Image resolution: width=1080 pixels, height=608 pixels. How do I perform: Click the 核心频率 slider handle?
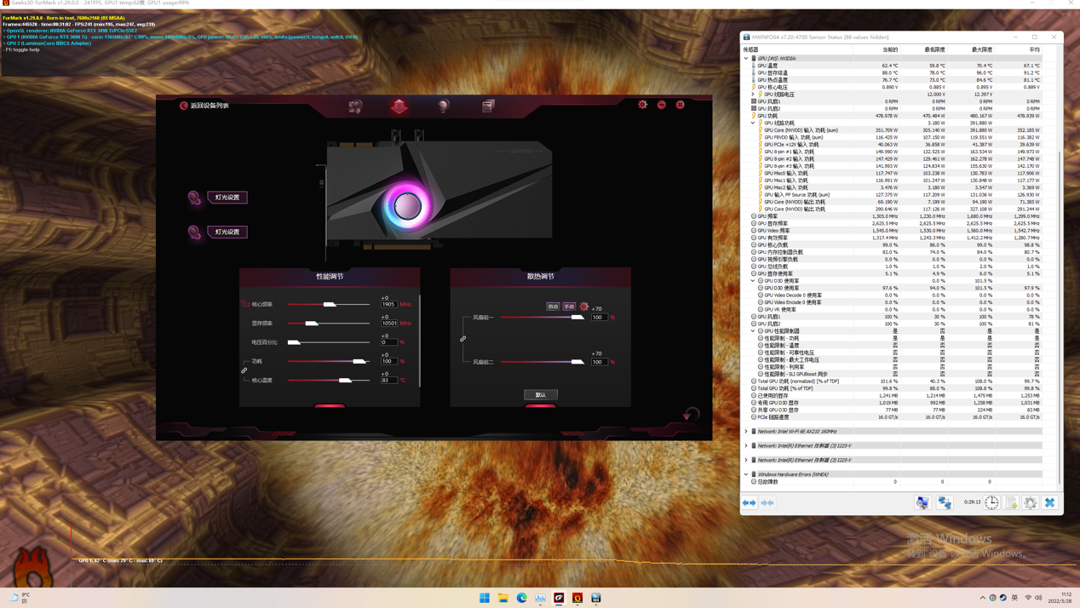pyautogui.click(x=330, y=304)
